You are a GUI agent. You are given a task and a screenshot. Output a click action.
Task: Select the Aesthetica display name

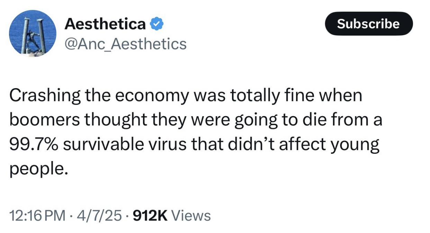105,24
